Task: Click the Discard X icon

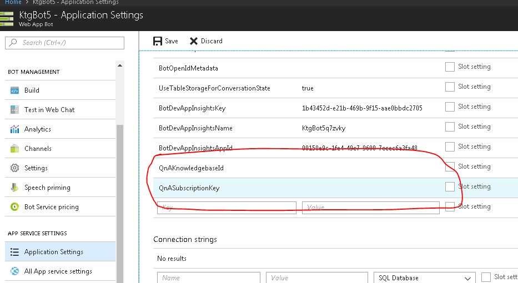Action: (193, 41)
